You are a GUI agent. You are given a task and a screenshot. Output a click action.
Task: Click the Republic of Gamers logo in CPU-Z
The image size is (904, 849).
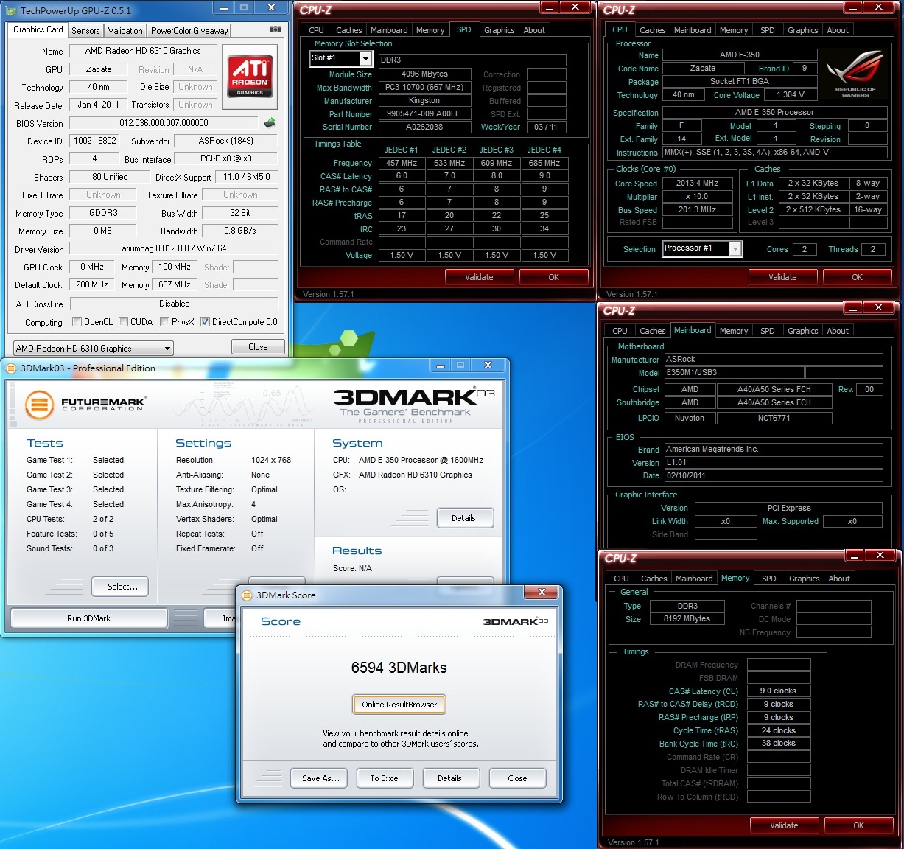pos(855,74)
